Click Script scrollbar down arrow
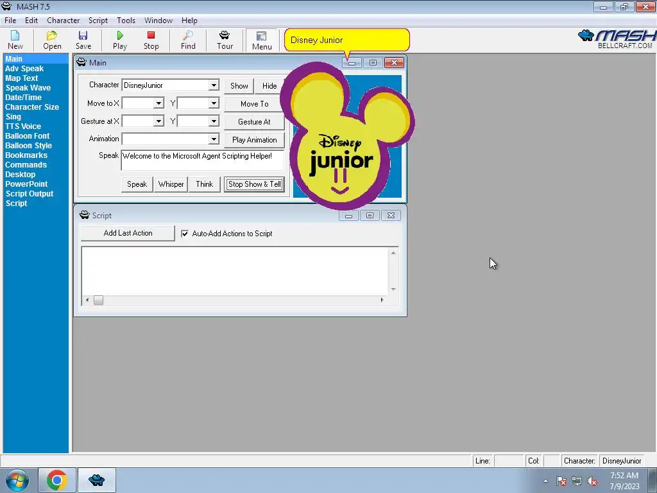 [x=393, y=290]
